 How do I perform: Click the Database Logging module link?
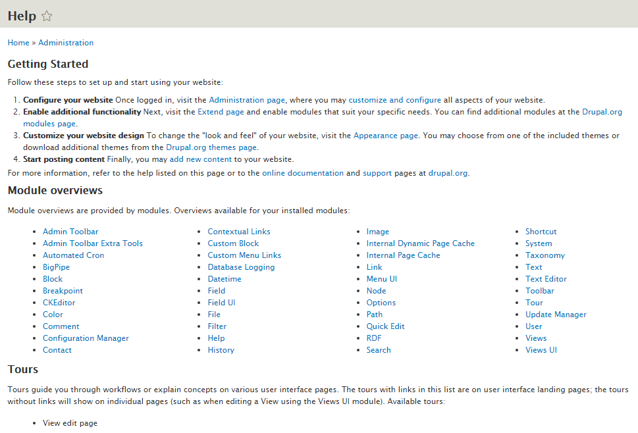241,267
